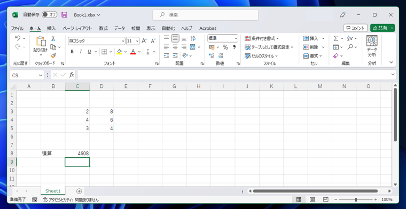Click the Decrease Indent icon
Screen dimensions: 406x209
(x=167, y=55)
